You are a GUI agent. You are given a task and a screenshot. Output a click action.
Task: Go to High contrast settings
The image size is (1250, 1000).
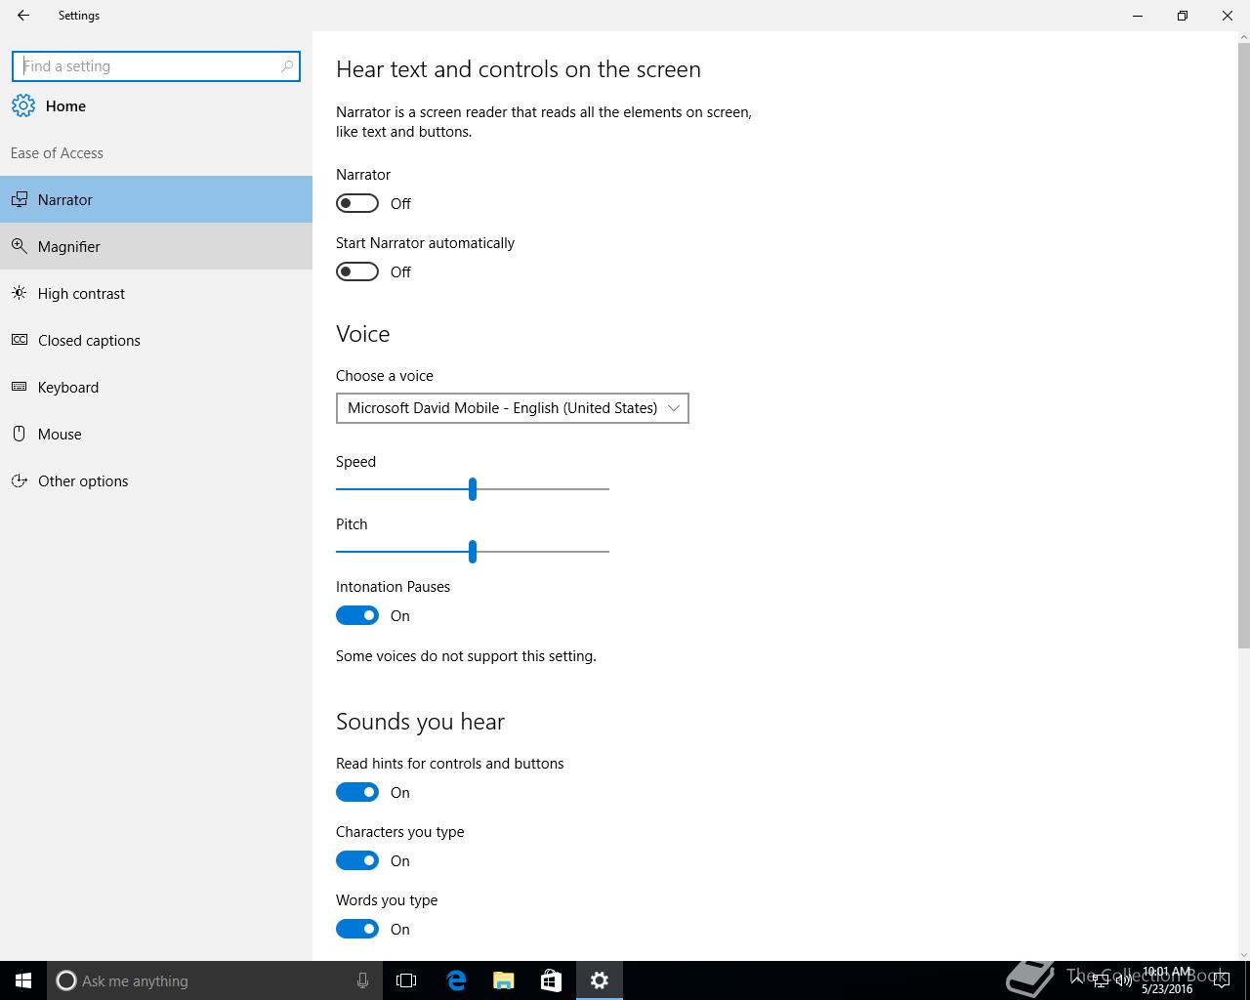[x=156, y=293]
